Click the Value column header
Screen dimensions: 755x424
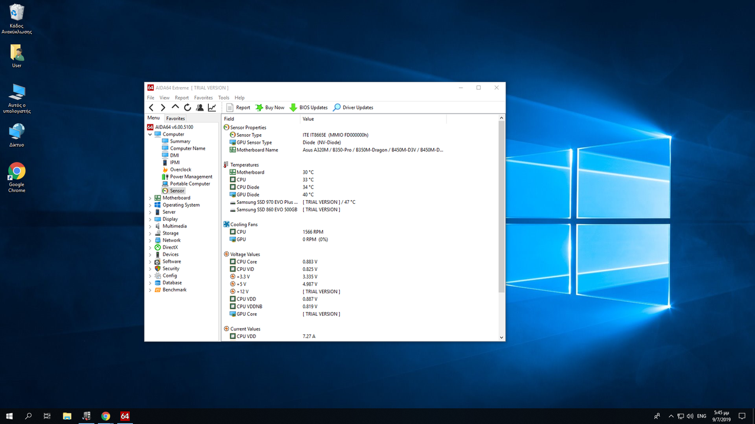(373, 119)
